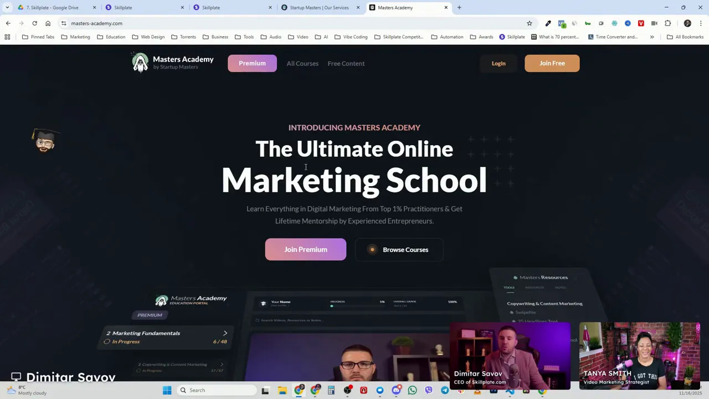The width and height of the screenshot is (709, 399).
Task: Open the Calculator taskbar icon
Action: pyautogui.click(x=331, y=390)
